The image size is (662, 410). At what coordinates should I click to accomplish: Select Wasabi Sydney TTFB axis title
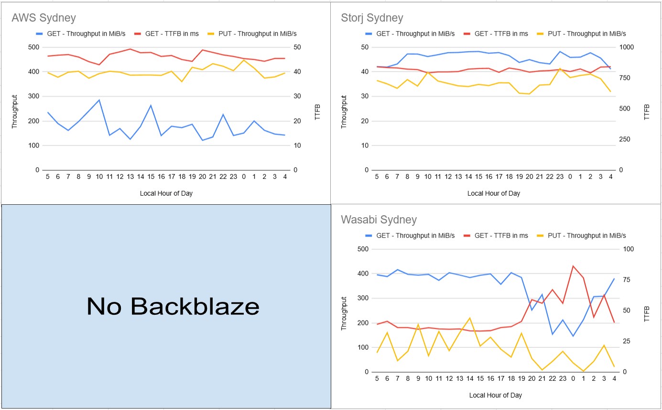pyautogui.click(x=647, y=313)
